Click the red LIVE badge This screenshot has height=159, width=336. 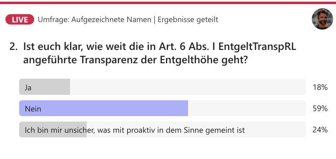tap(20, 20)
